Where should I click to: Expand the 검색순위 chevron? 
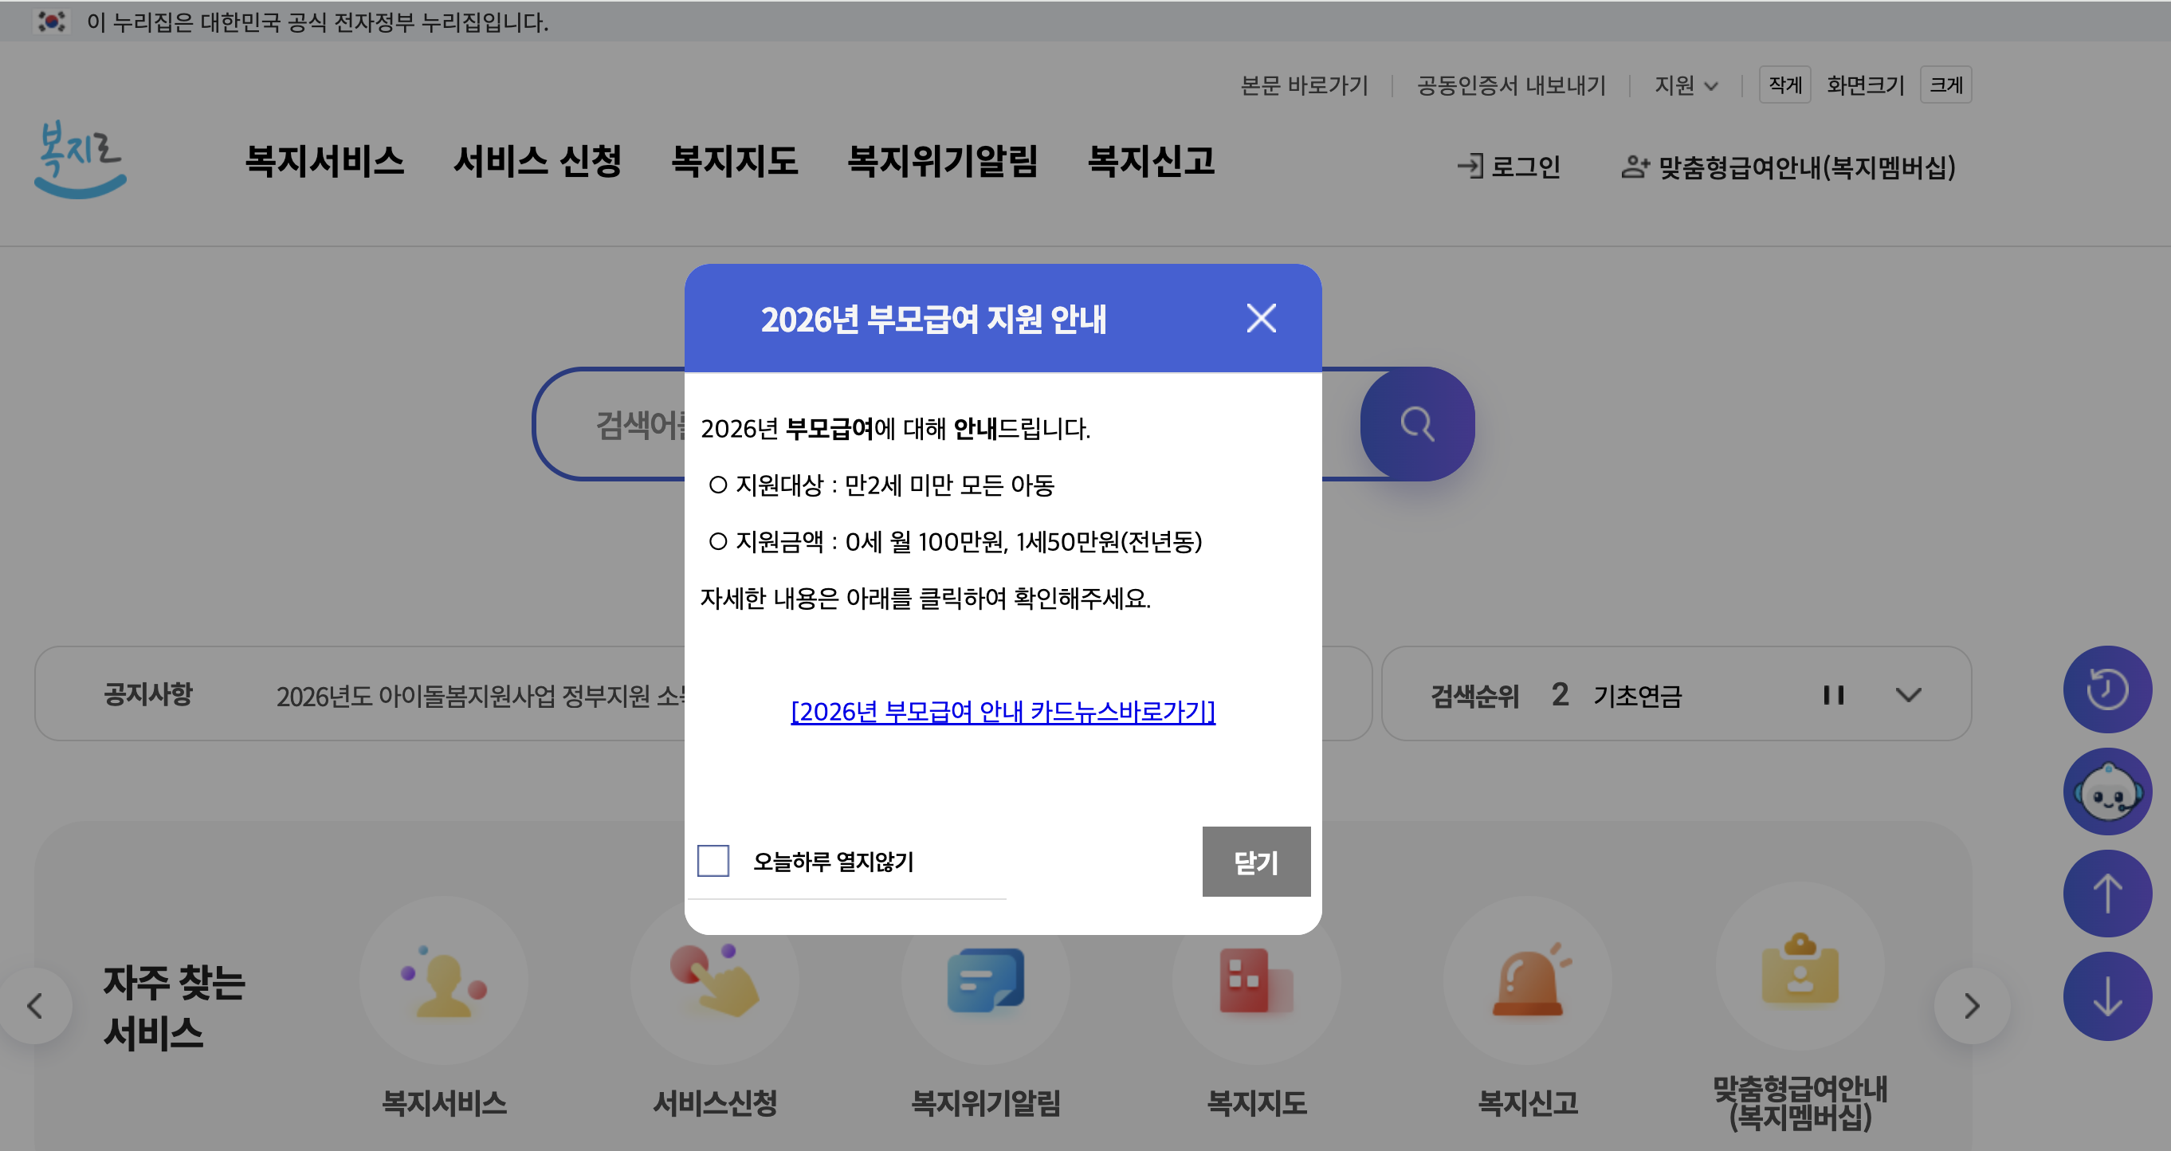tap(1908, 695)
